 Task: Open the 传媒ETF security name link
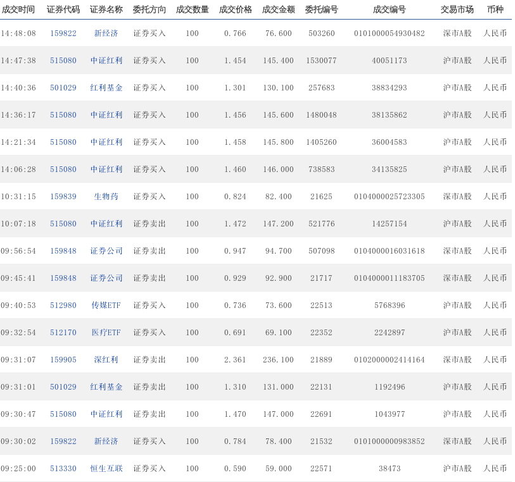(106, 306)
